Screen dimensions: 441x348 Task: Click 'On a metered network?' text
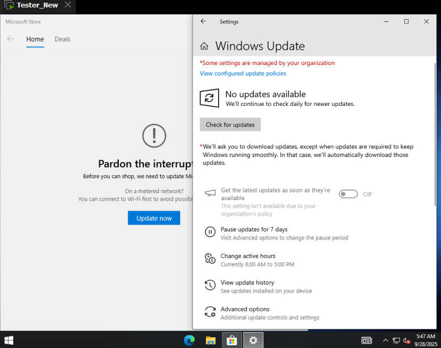point(154,191)
